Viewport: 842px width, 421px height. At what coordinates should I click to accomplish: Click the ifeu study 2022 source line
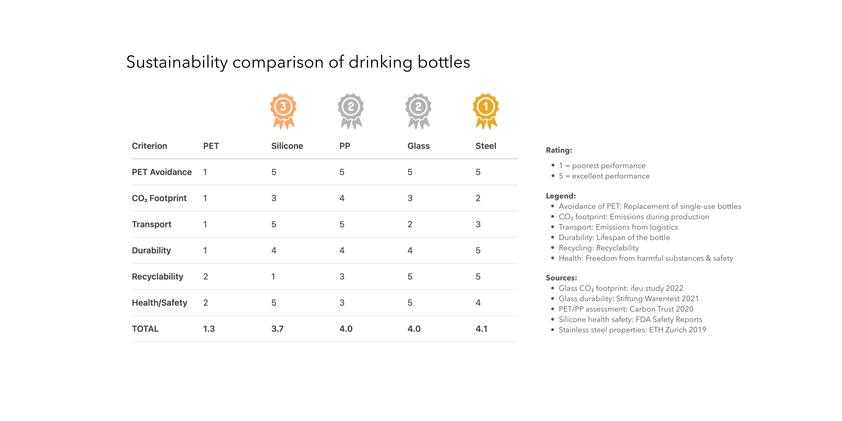(x=621, y=288)
